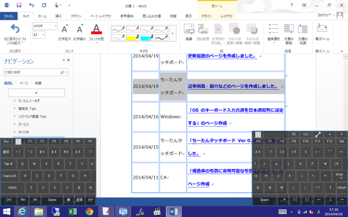Jump to document end with 文書の最後
This screenshot has height=217, width=348.
click(x=288, y=34)
